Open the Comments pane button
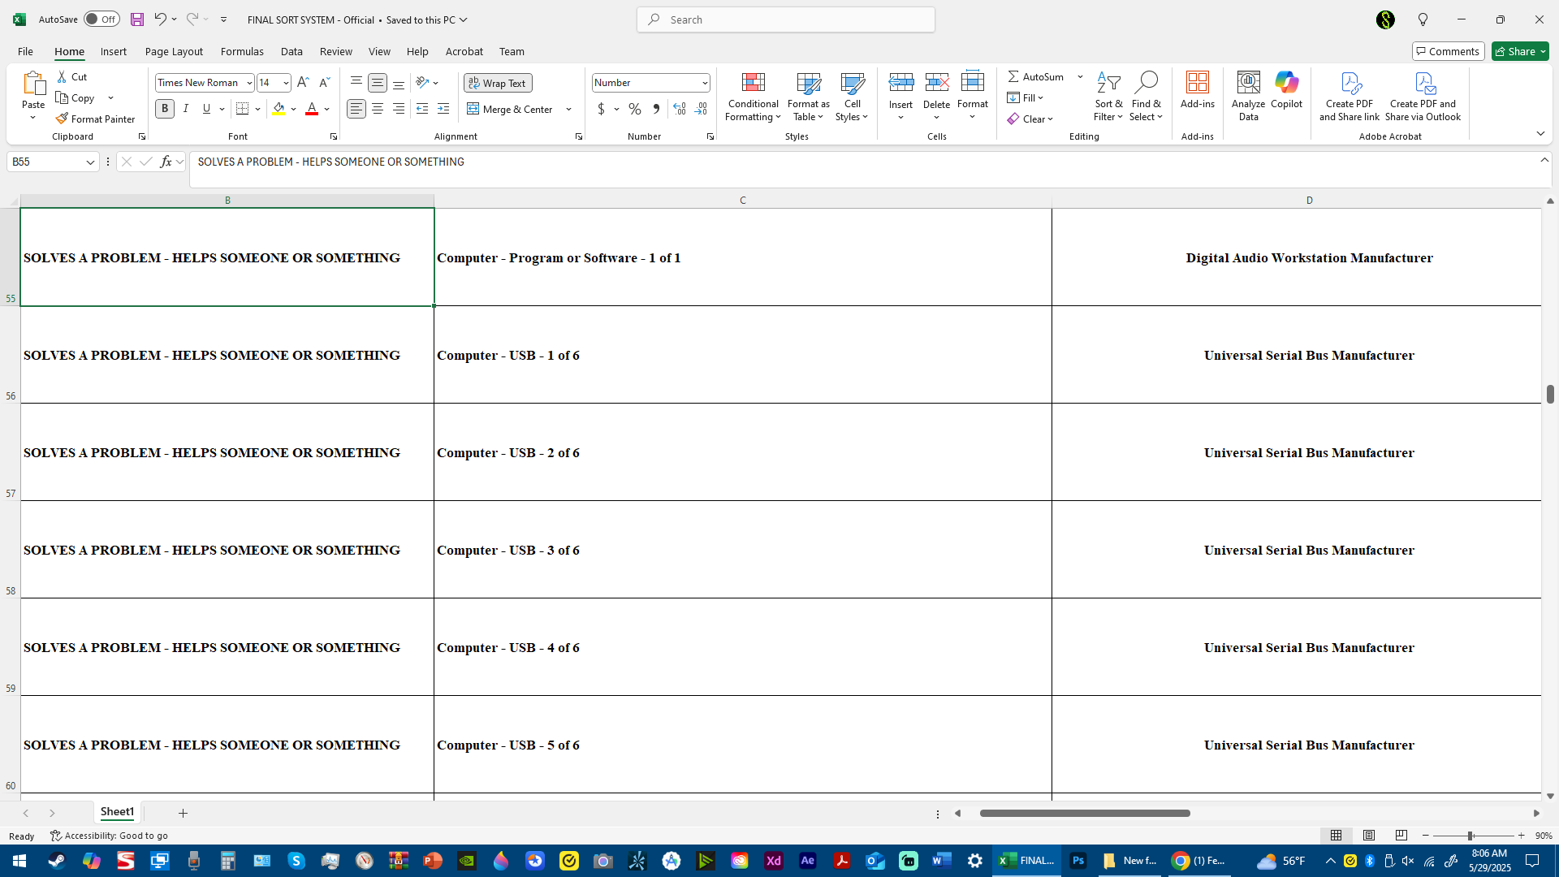1559x877 pixels. (x=1448, y=51)
